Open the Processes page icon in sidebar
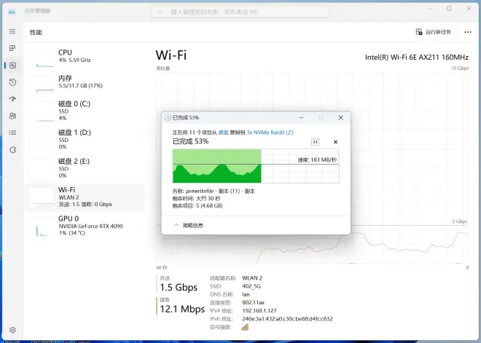This screenshot has height=343, width=481. pos(12,48)
